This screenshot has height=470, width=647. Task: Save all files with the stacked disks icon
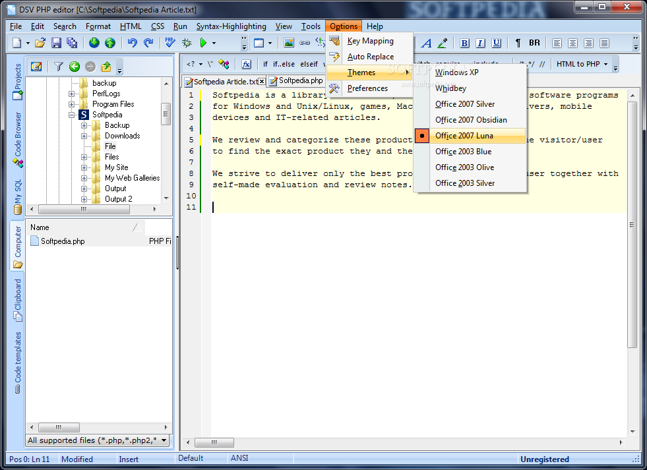pos(72,43)
